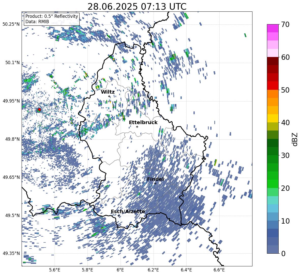
Task: Click the 49.65°N latitude label
Action: (x=11, y=177)
